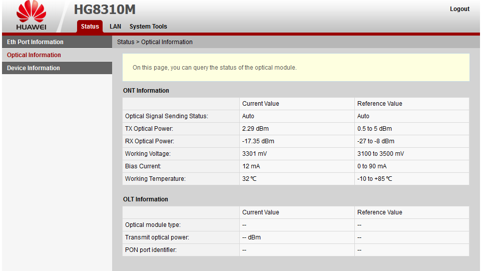This screenshot has width=484, height=271.
Task: Click the 'Working Temperature:' label
Action: 155,179
